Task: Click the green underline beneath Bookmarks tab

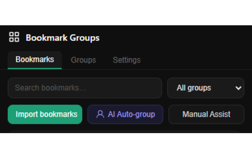Action: coord(35,68)
